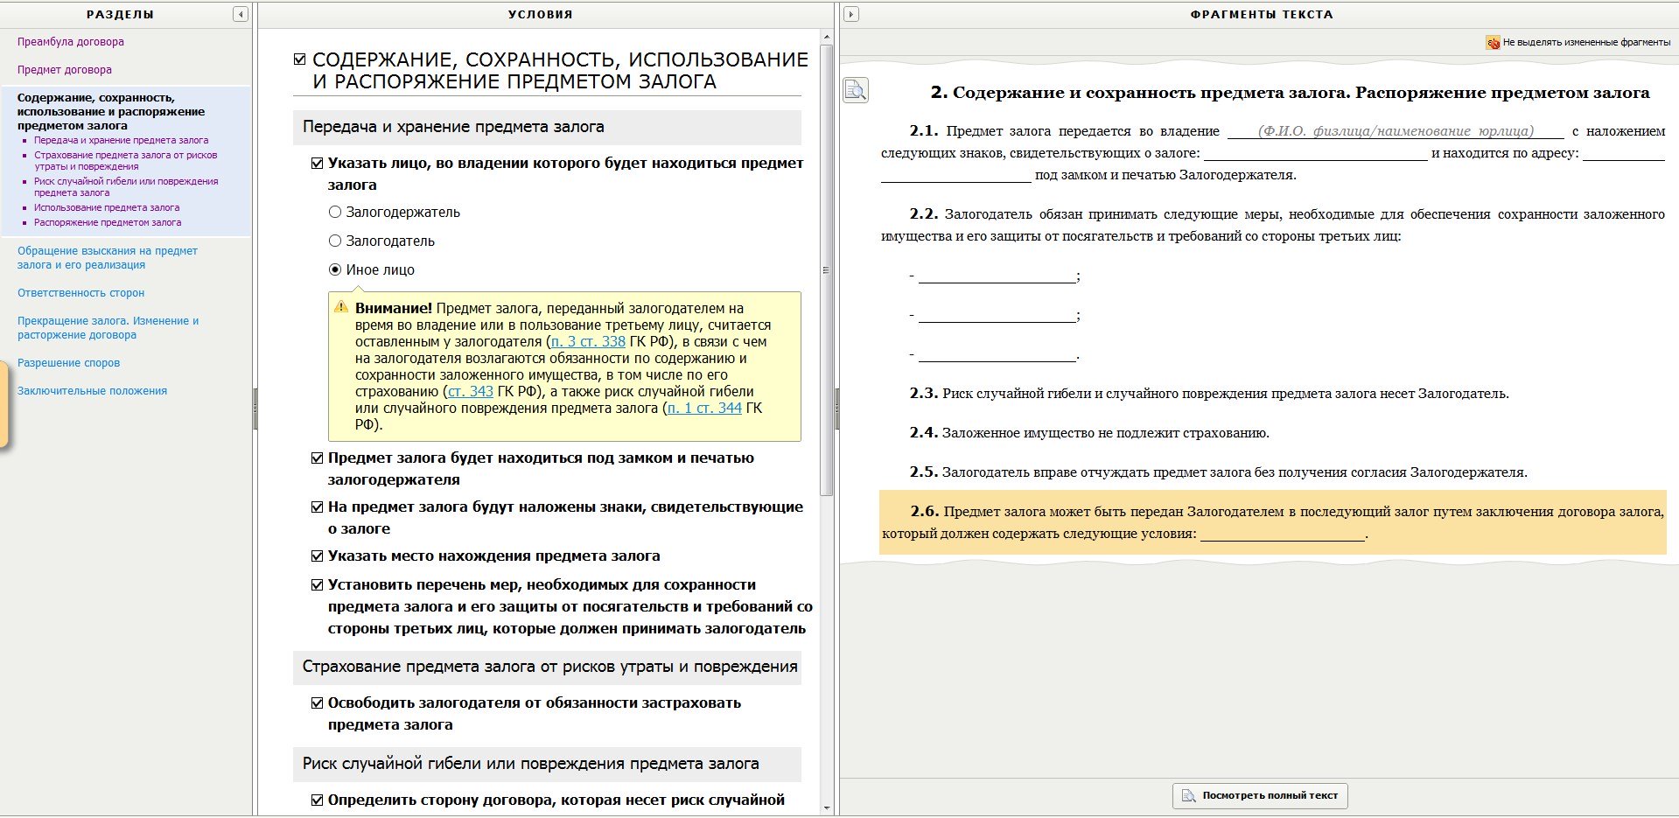Open the п. 3 ст. 338 link
The width and height of the screenshot is (1679, 818).
588,341
